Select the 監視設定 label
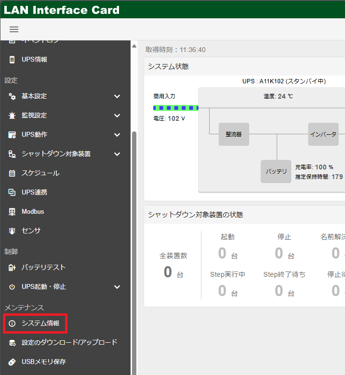The image size is (345, 375). click(34, 115)
